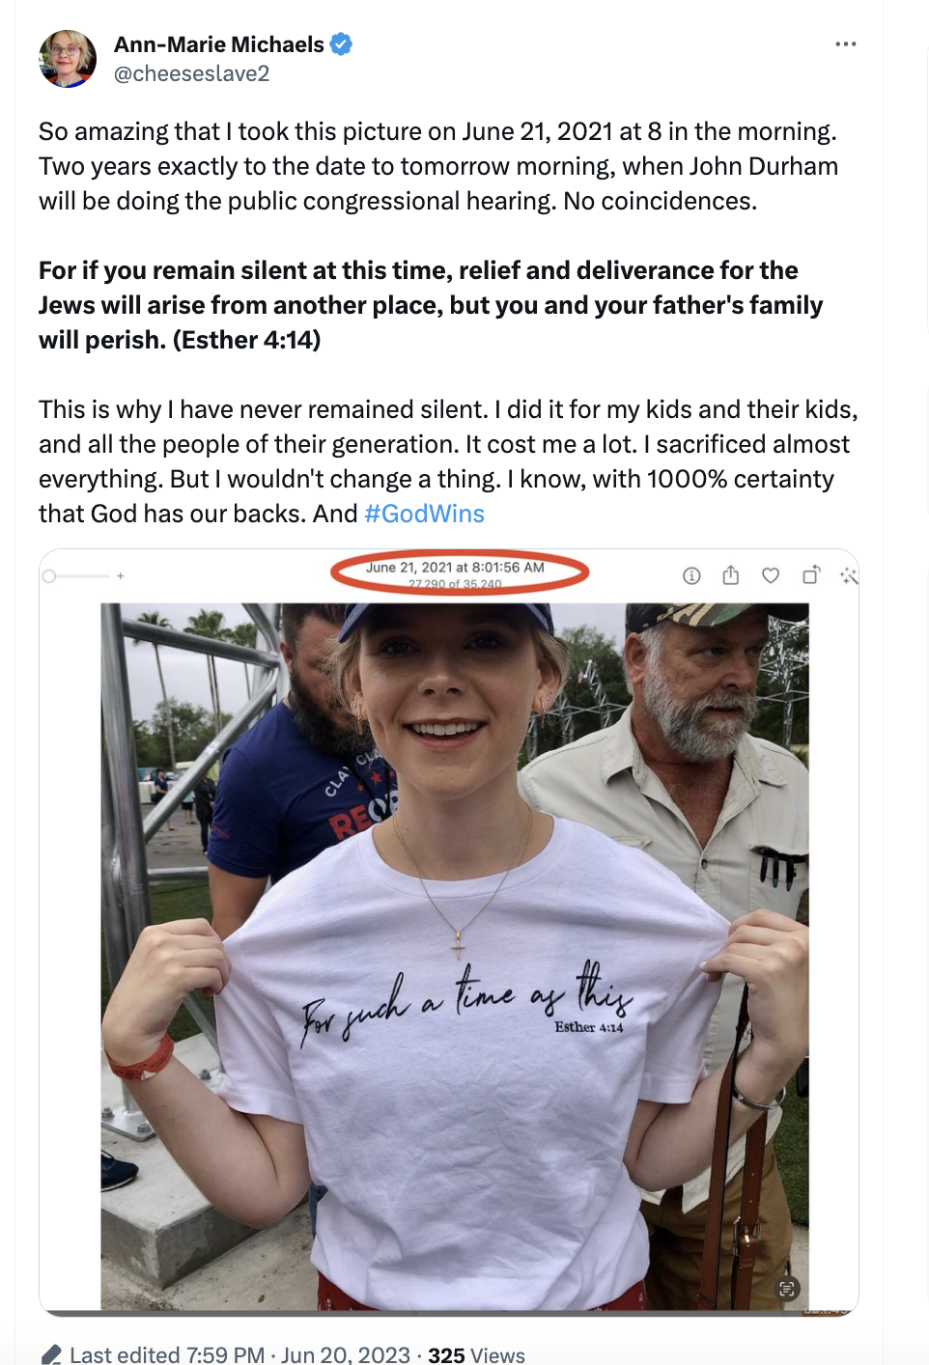
Task: Click the zoom slider in the photo toolbar
Action: point(76,576)
